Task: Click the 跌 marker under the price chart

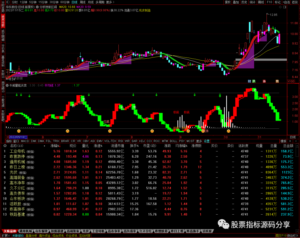Action: point(254,81)
